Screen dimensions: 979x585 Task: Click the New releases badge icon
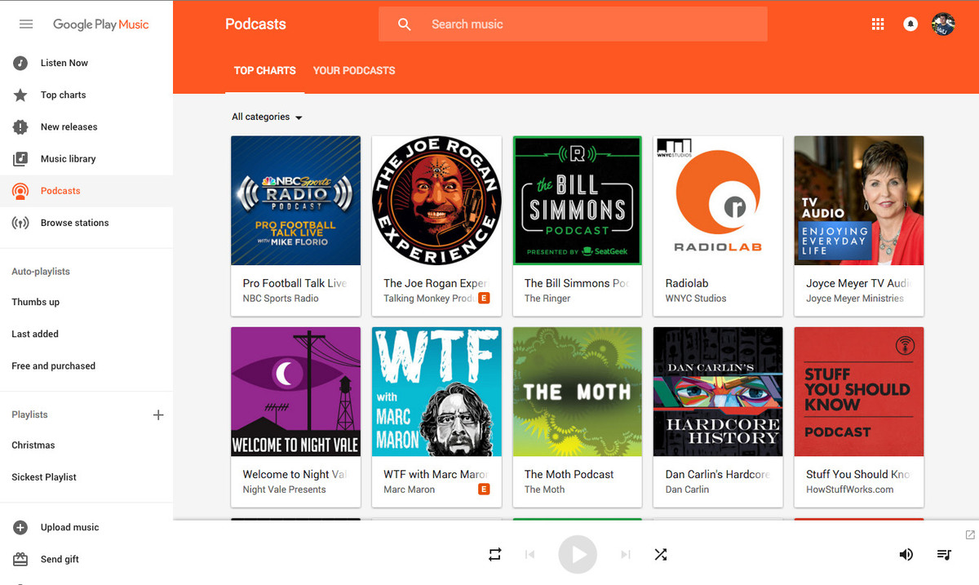pos(20,127)
